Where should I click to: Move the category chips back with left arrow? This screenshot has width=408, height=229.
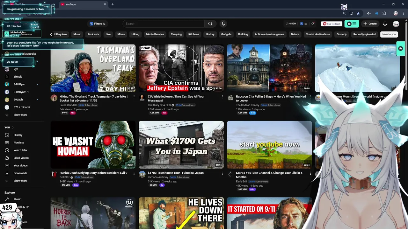pyautogui.click(x=51, y=34)
